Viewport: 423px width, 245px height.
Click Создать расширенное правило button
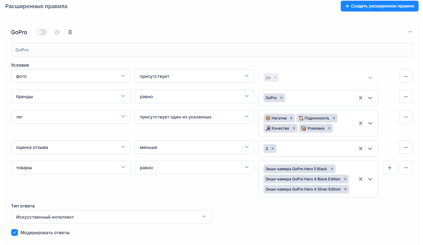(x=380, y=6)
